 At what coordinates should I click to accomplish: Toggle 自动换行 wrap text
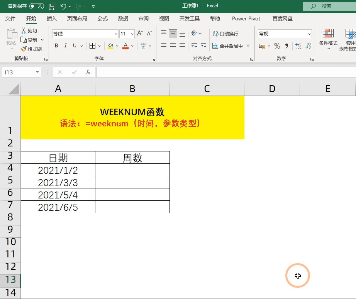[x=225, y=34]
